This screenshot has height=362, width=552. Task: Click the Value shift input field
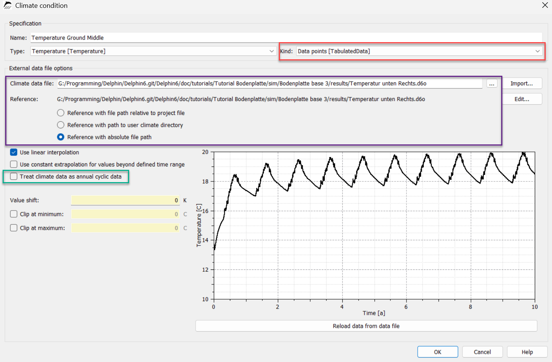point(125,200)
